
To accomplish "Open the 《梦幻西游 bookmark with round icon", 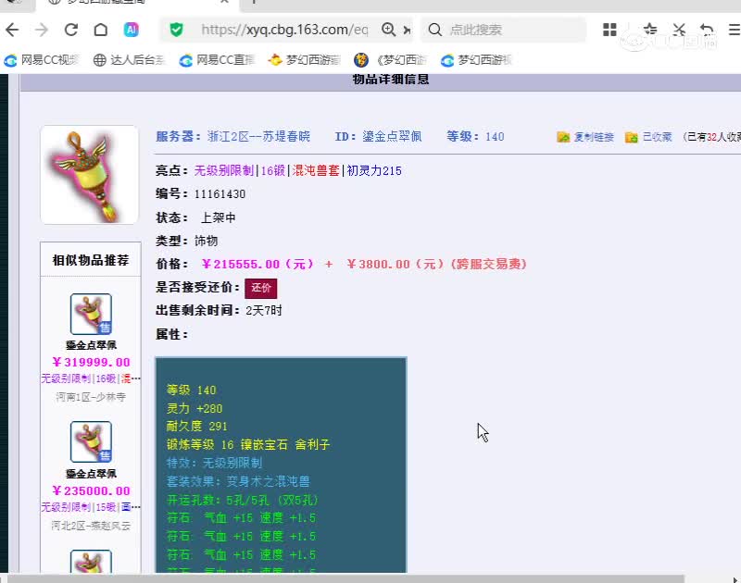I will tap(390, 60).
